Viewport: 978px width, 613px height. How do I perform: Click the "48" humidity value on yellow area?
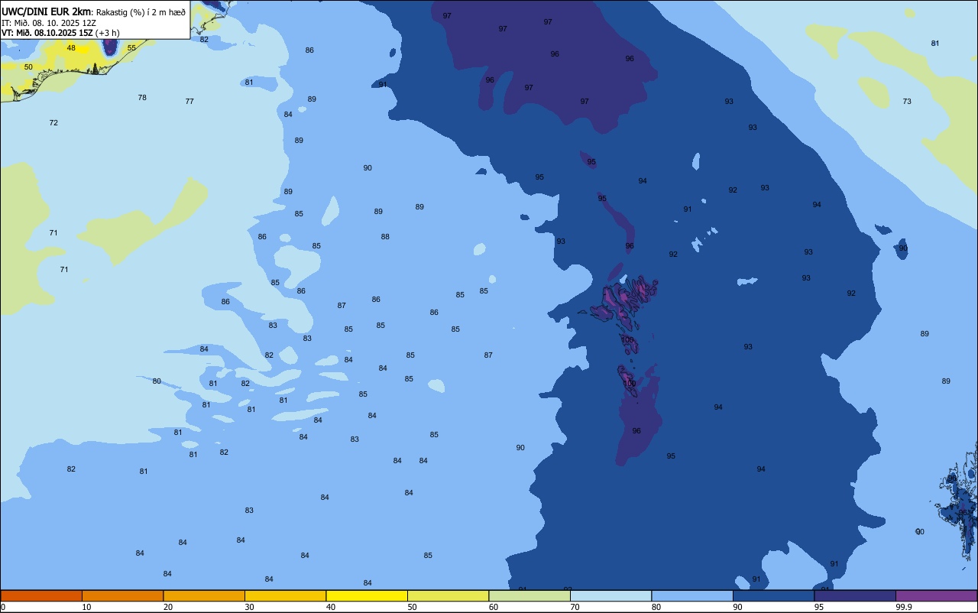tap(71, 48)
